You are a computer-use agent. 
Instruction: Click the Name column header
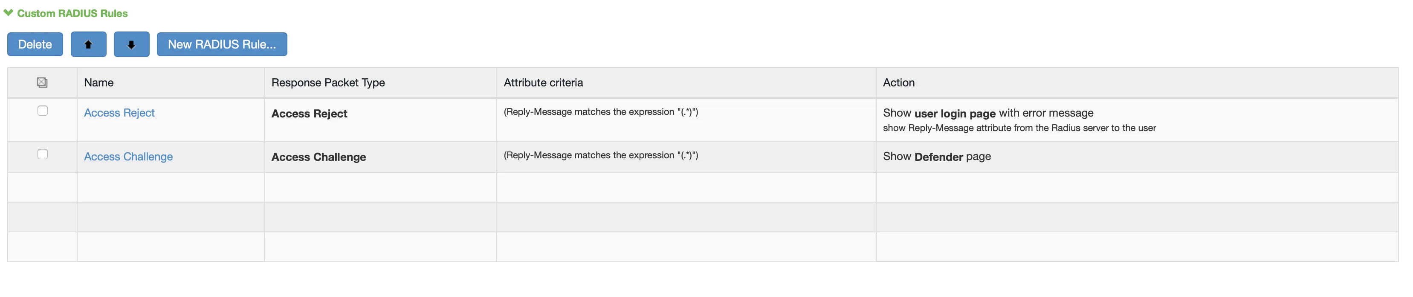click(x=99, y=83)
